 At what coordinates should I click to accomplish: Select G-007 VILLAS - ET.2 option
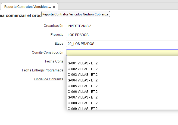83,97
